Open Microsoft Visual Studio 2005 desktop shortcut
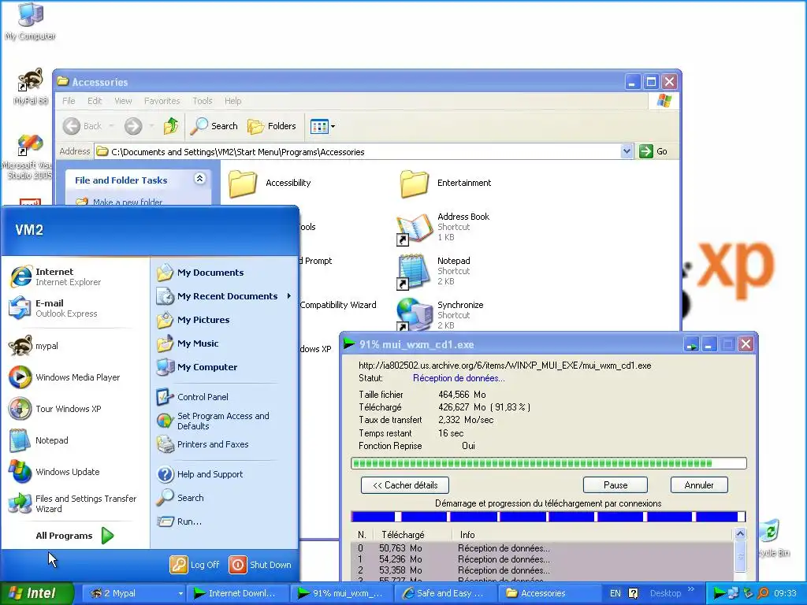807x605 pixels. tap(28, 156)
